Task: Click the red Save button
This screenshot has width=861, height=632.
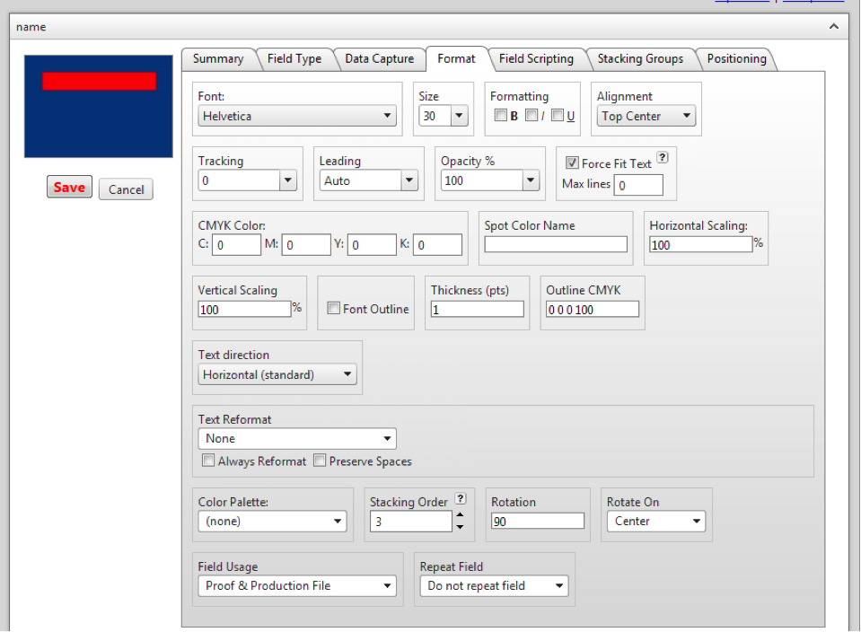Action: [69, 188]
